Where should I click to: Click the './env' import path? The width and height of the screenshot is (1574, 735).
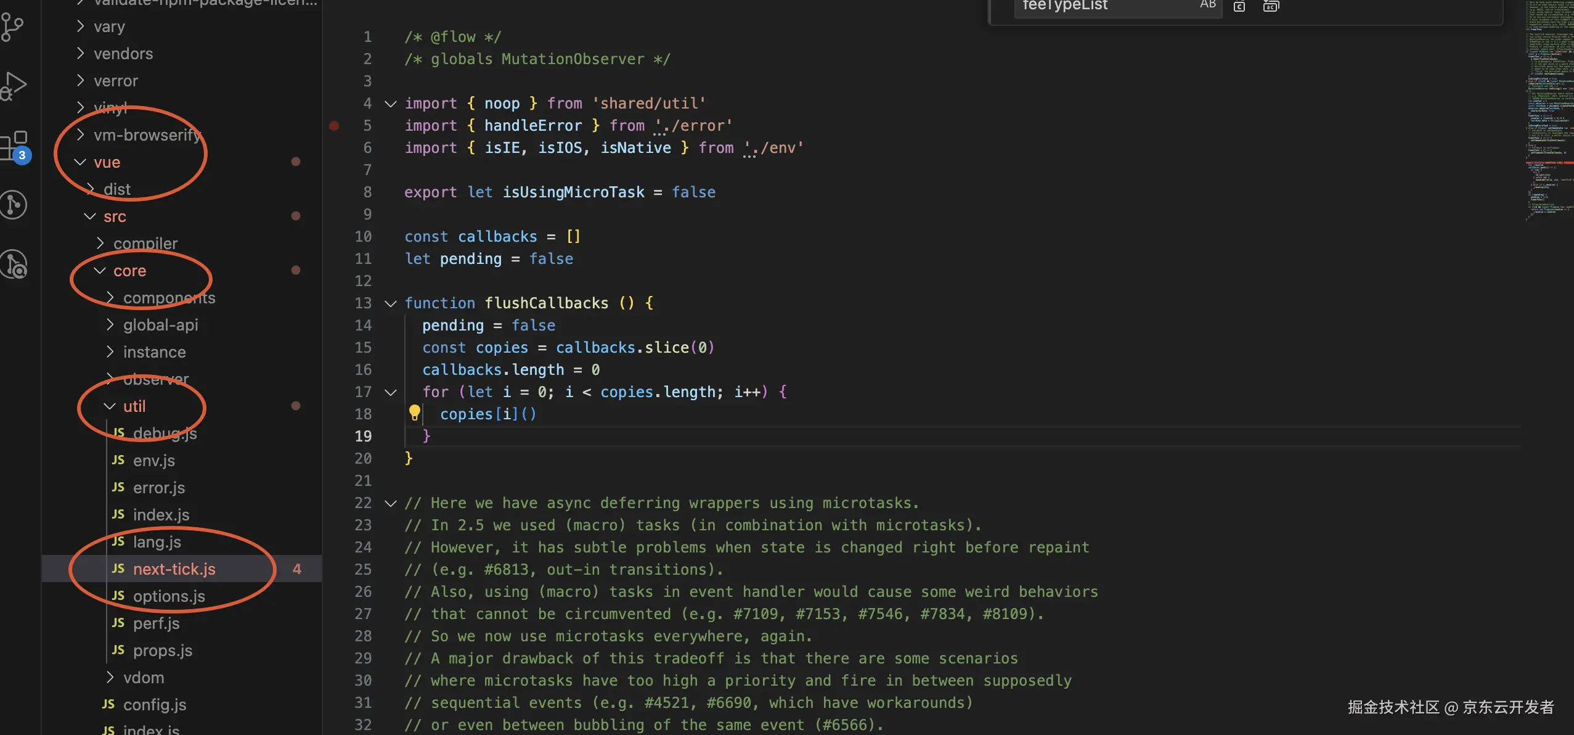[x=773, y=148]
